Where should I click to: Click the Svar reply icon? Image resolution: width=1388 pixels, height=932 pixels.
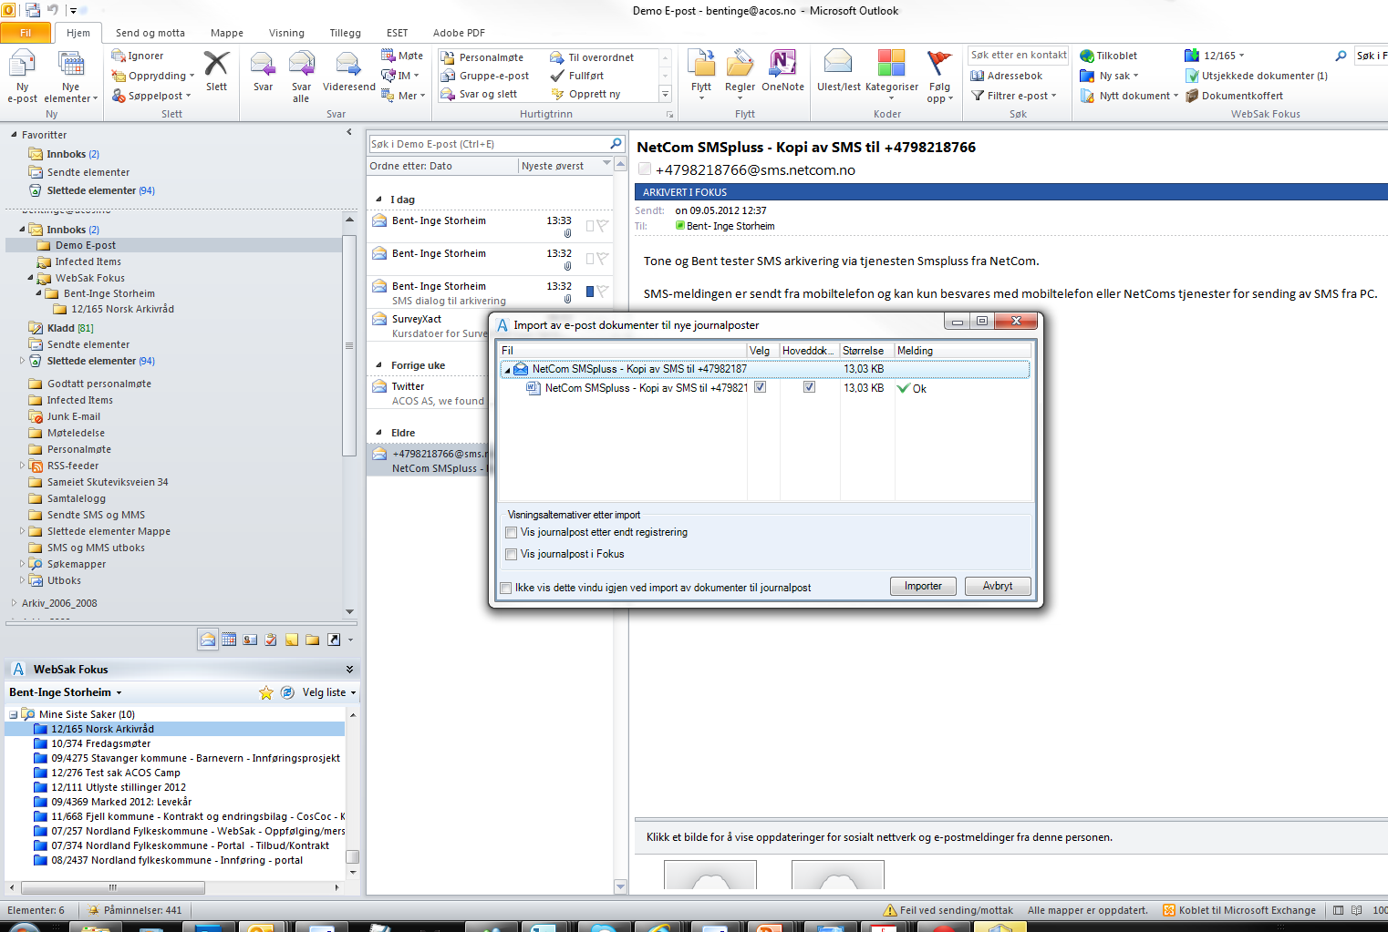click(263, 72)
